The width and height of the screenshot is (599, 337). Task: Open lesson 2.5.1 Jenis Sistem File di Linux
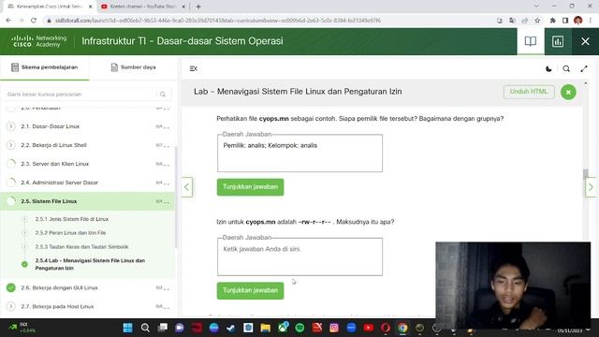[x=72, y=219]
